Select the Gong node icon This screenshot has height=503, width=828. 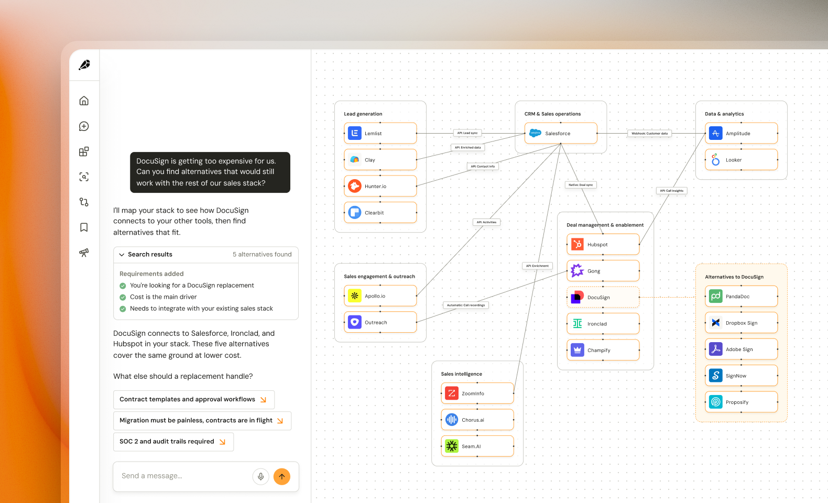point(577,271)
